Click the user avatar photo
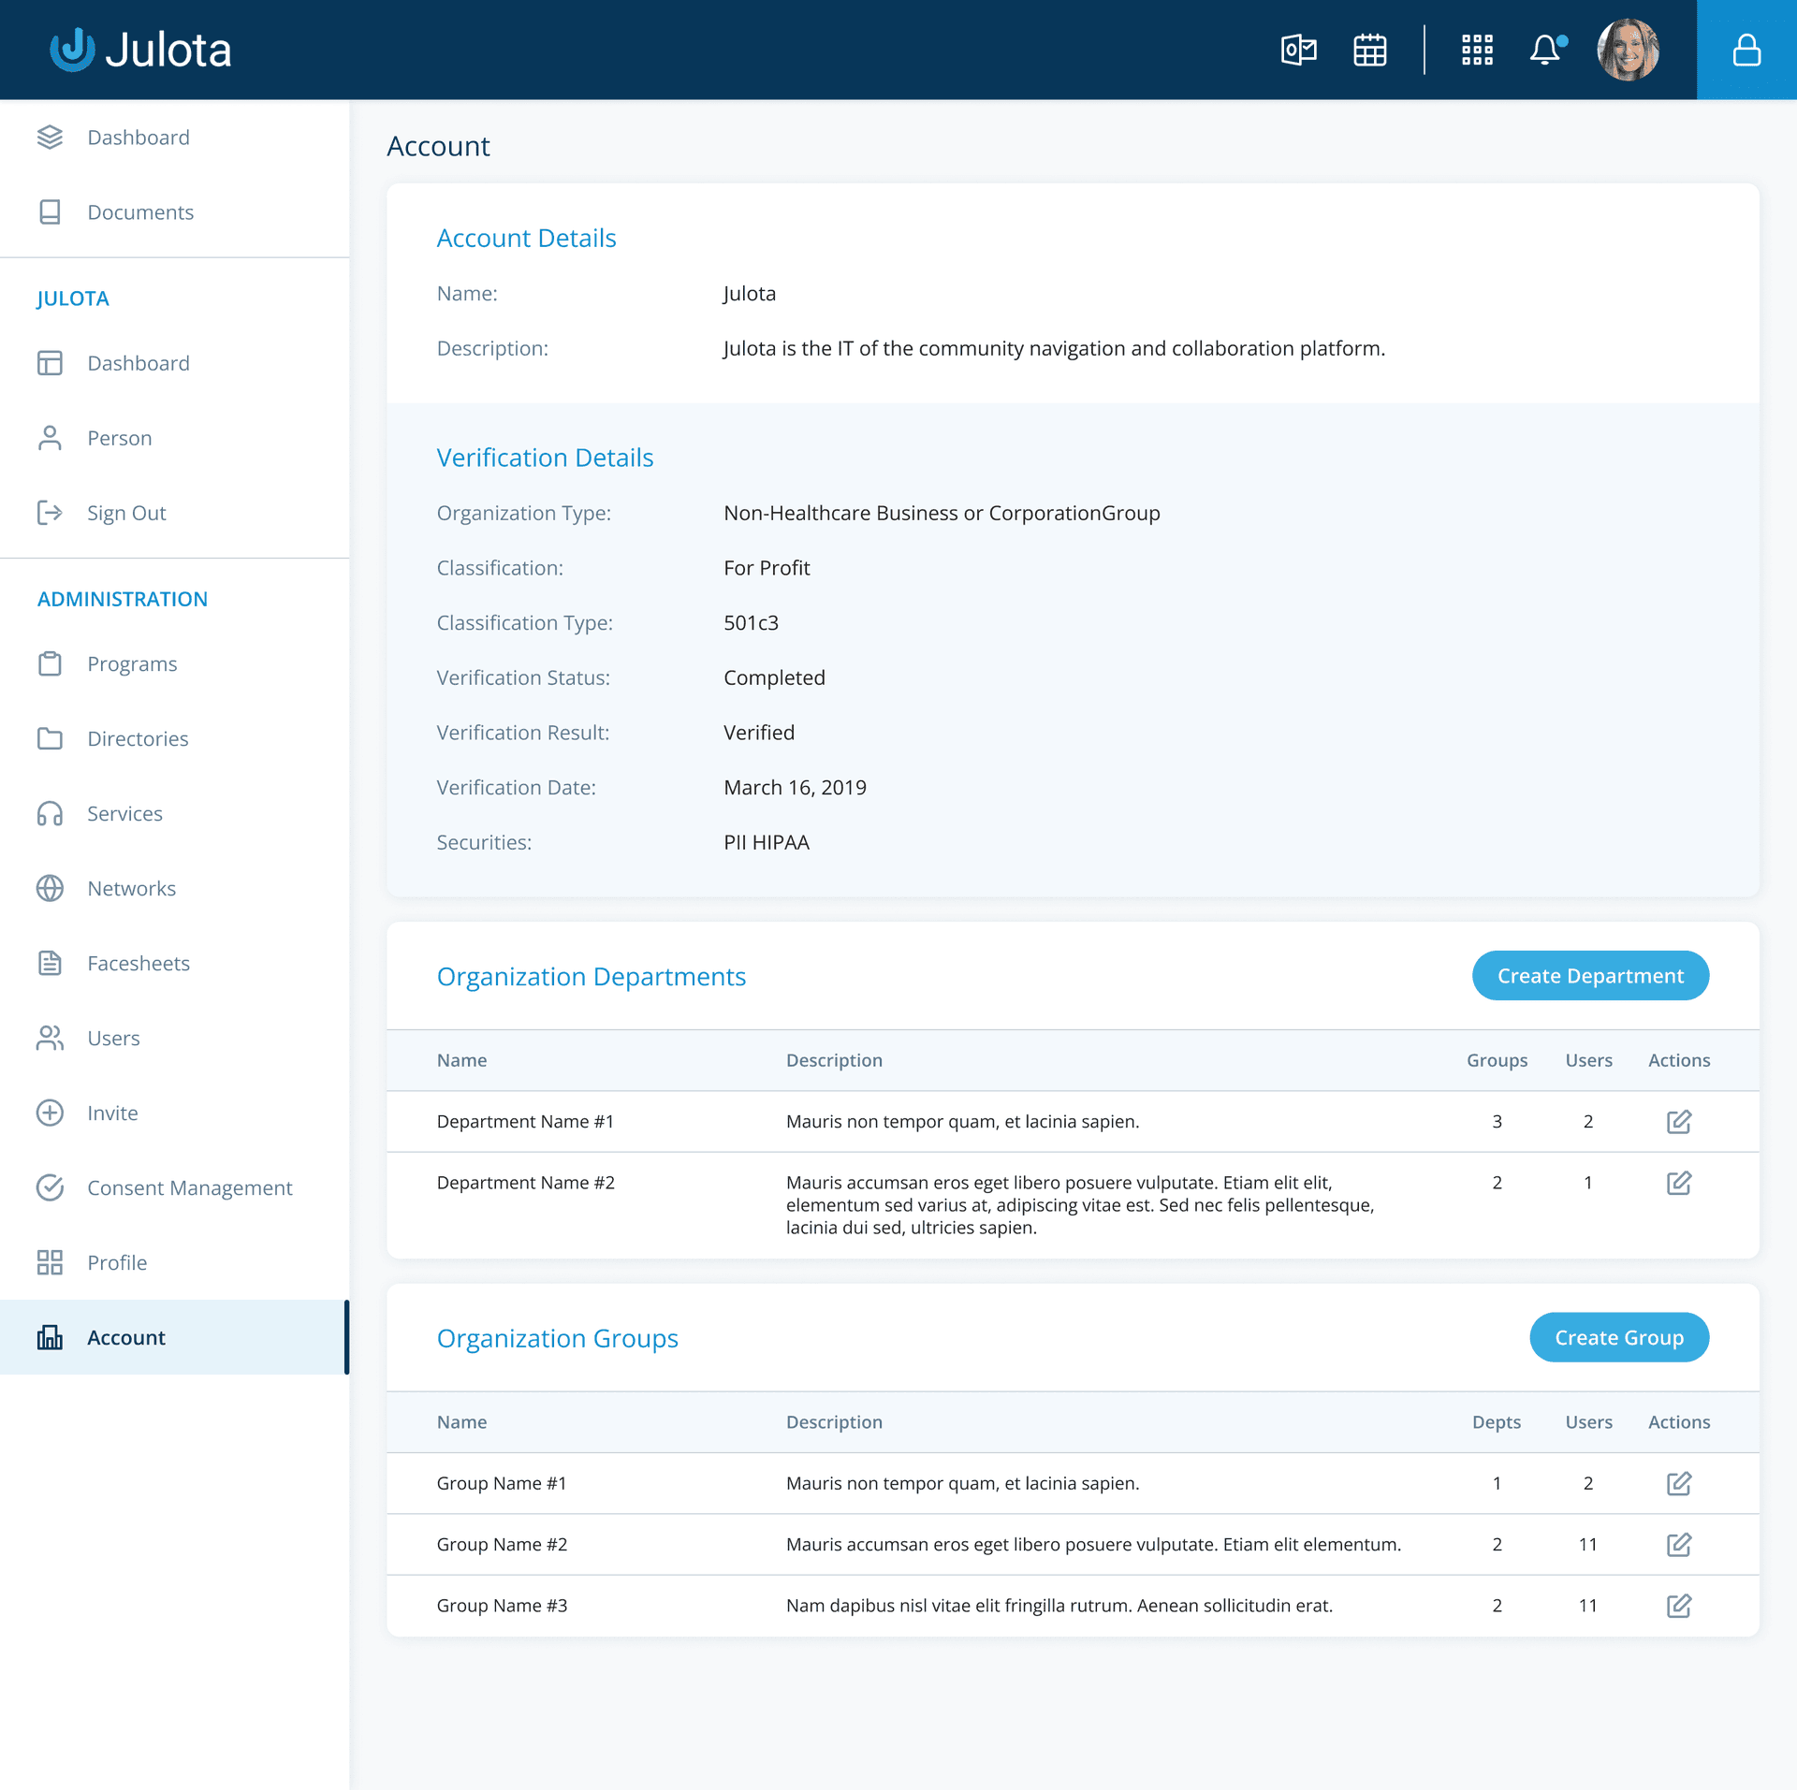Viewport: 1797px width, 1790px height. click(x=1628, y=50)
